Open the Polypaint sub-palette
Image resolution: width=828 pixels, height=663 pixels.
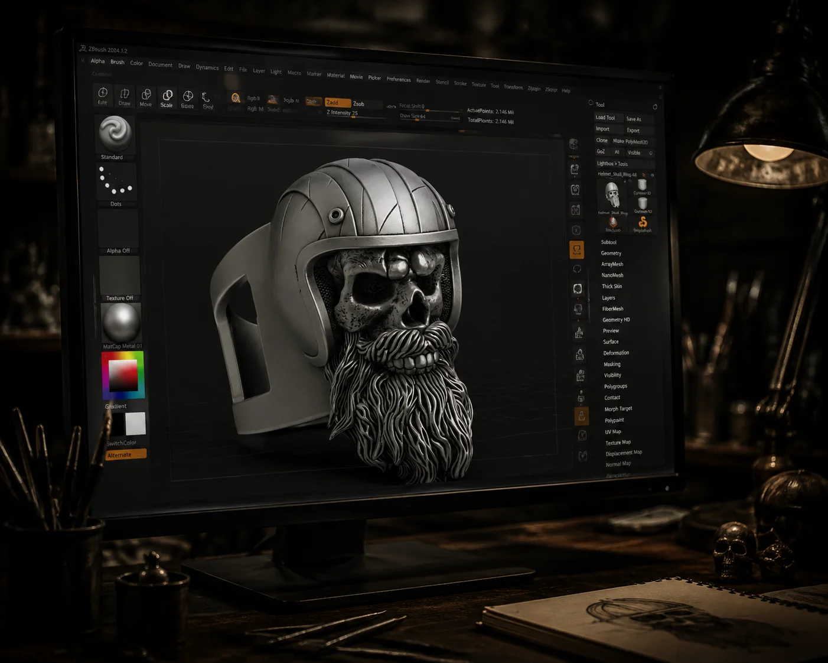click(614, 421)
